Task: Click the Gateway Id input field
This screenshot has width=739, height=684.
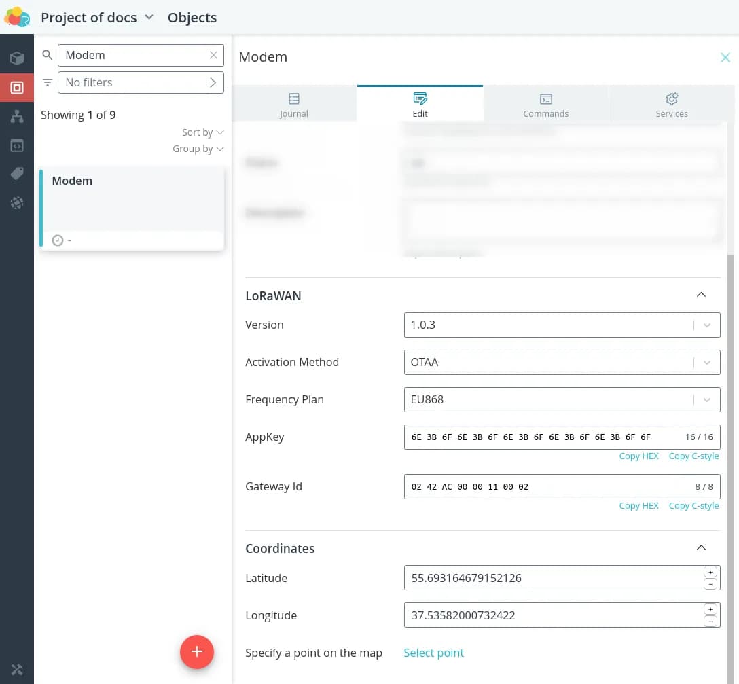Action: click(543, 486)
